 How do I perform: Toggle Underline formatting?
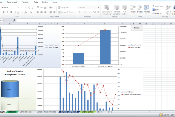pos(11,12)
